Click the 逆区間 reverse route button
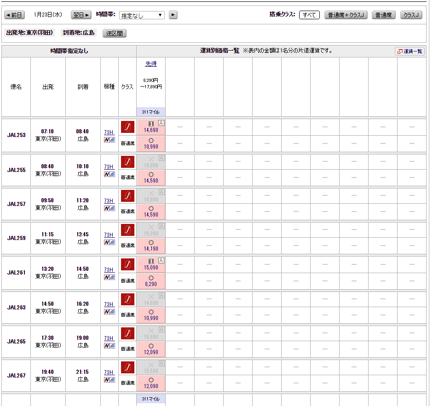This screenshot has height=406, width=433. (x=114, y=34)
